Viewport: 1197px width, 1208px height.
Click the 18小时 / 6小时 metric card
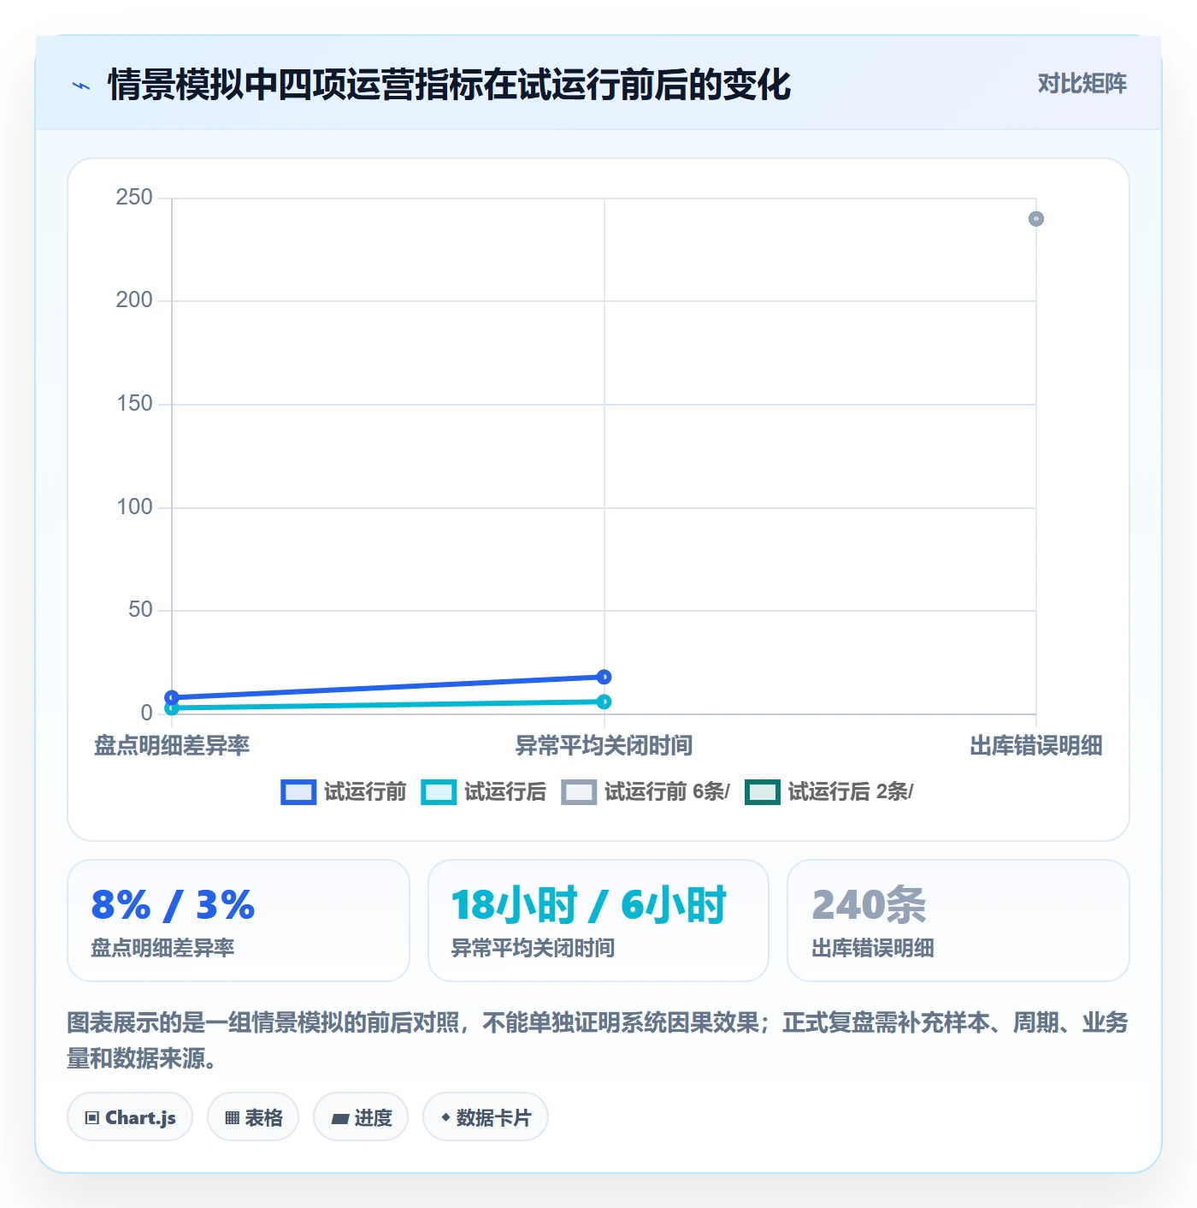pyautogui.click(x=598, y=921)
